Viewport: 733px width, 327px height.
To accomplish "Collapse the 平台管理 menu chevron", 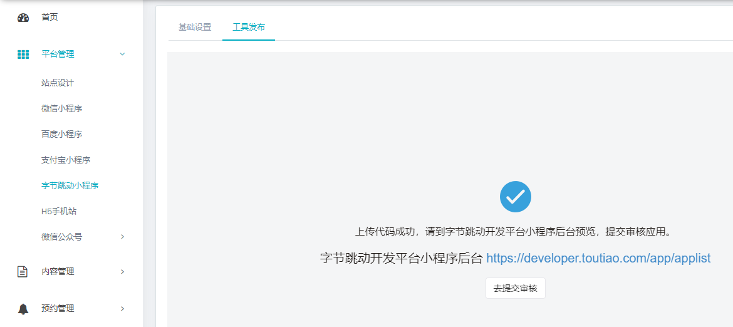I will coord(122,54).
